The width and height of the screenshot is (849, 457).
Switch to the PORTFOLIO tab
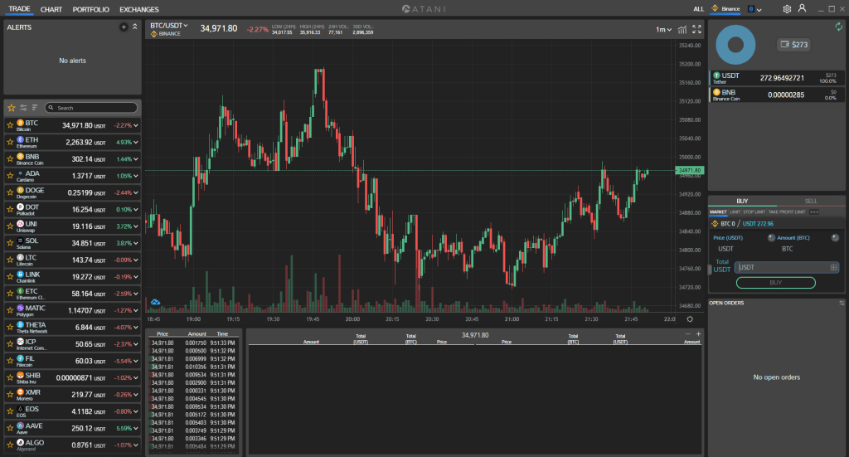pos(91,9)
